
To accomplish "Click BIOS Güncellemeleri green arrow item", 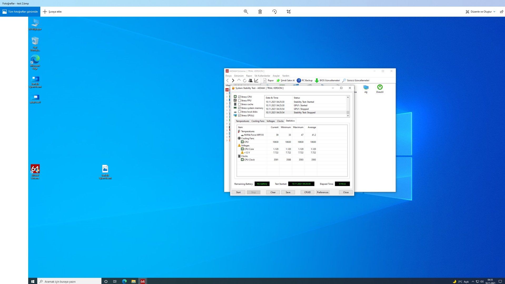I will click(x=327, y=80).
